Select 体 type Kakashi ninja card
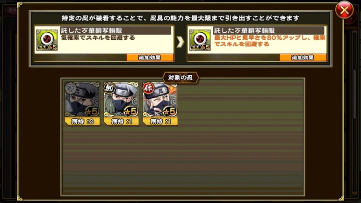361x203 pixels. click(x=160, y=103)
